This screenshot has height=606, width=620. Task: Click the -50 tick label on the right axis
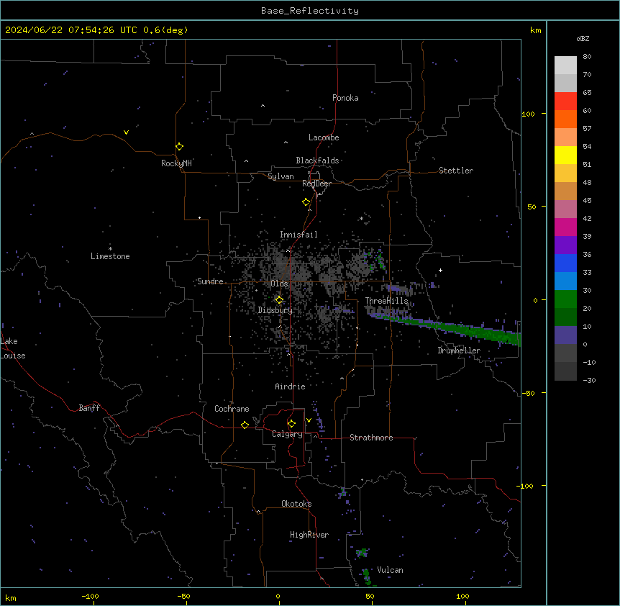[x=528, y=393]
